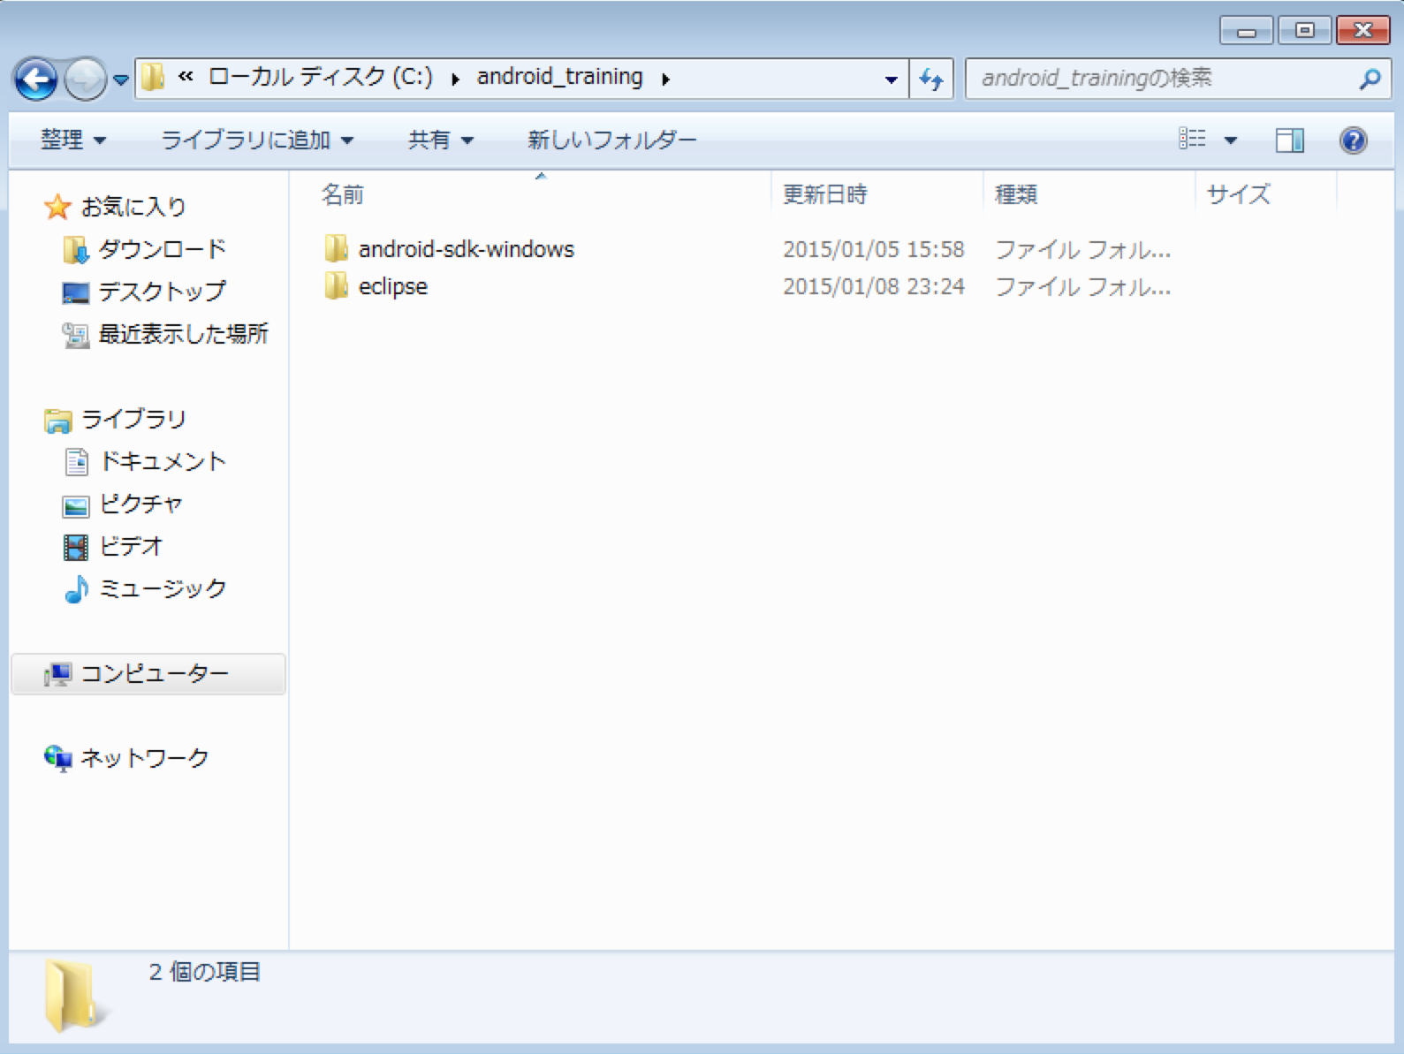Click the ネットワーク network icon

coord(58,759)
